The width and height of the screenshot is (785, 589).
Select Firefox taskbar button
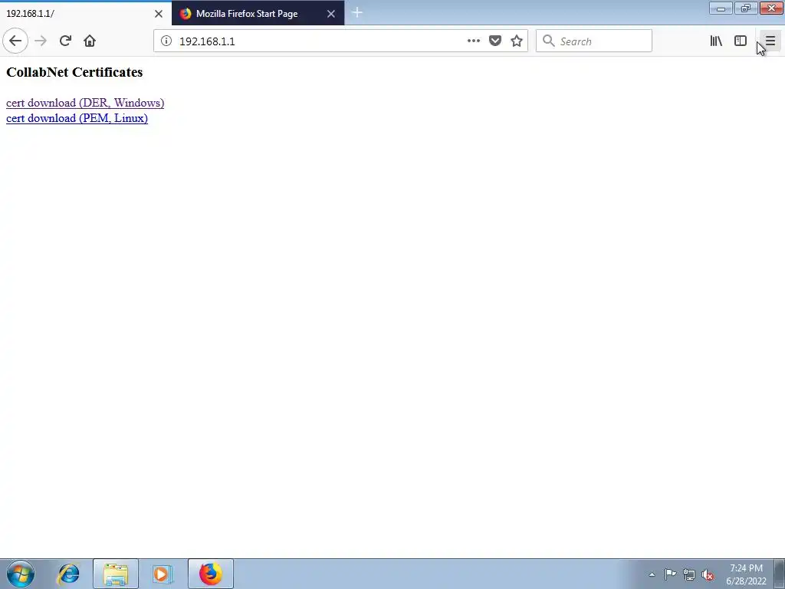tap(211, 574)
